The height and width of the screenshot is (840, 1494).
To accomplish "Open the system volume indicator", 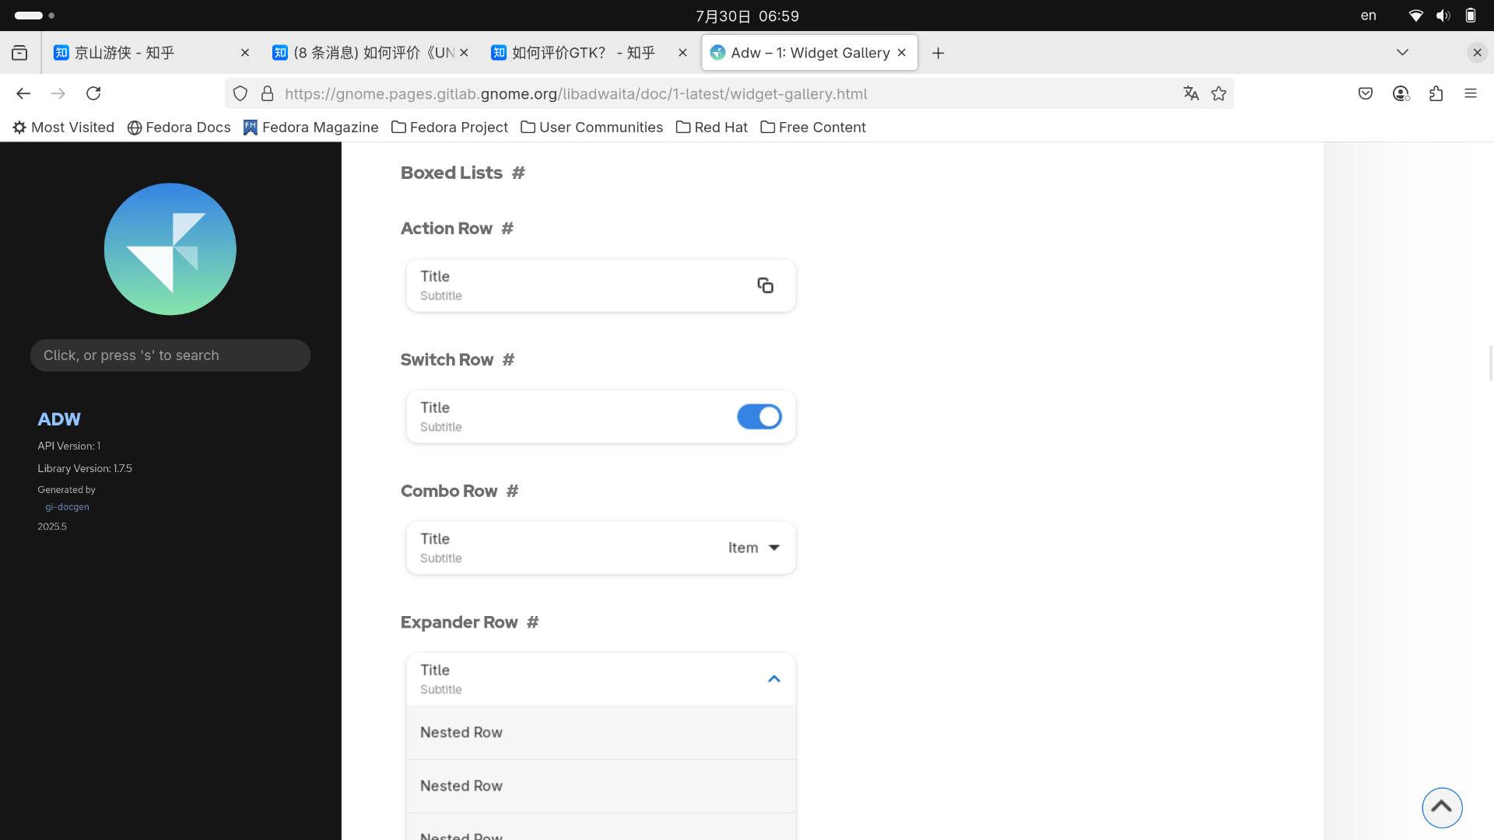I will tap(1443, 16).
